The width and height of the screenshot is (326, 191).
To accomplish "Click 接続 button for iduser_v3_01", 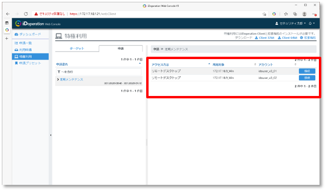I will coord(307,71).
